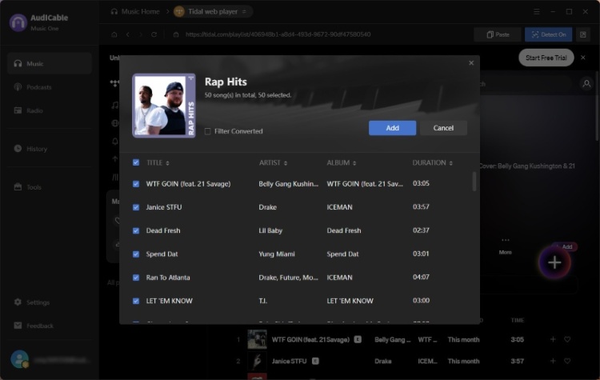Viewport: 600px width, 380px height.
Task: Toggle the Detect On button
Action: [x=548, y=34]
